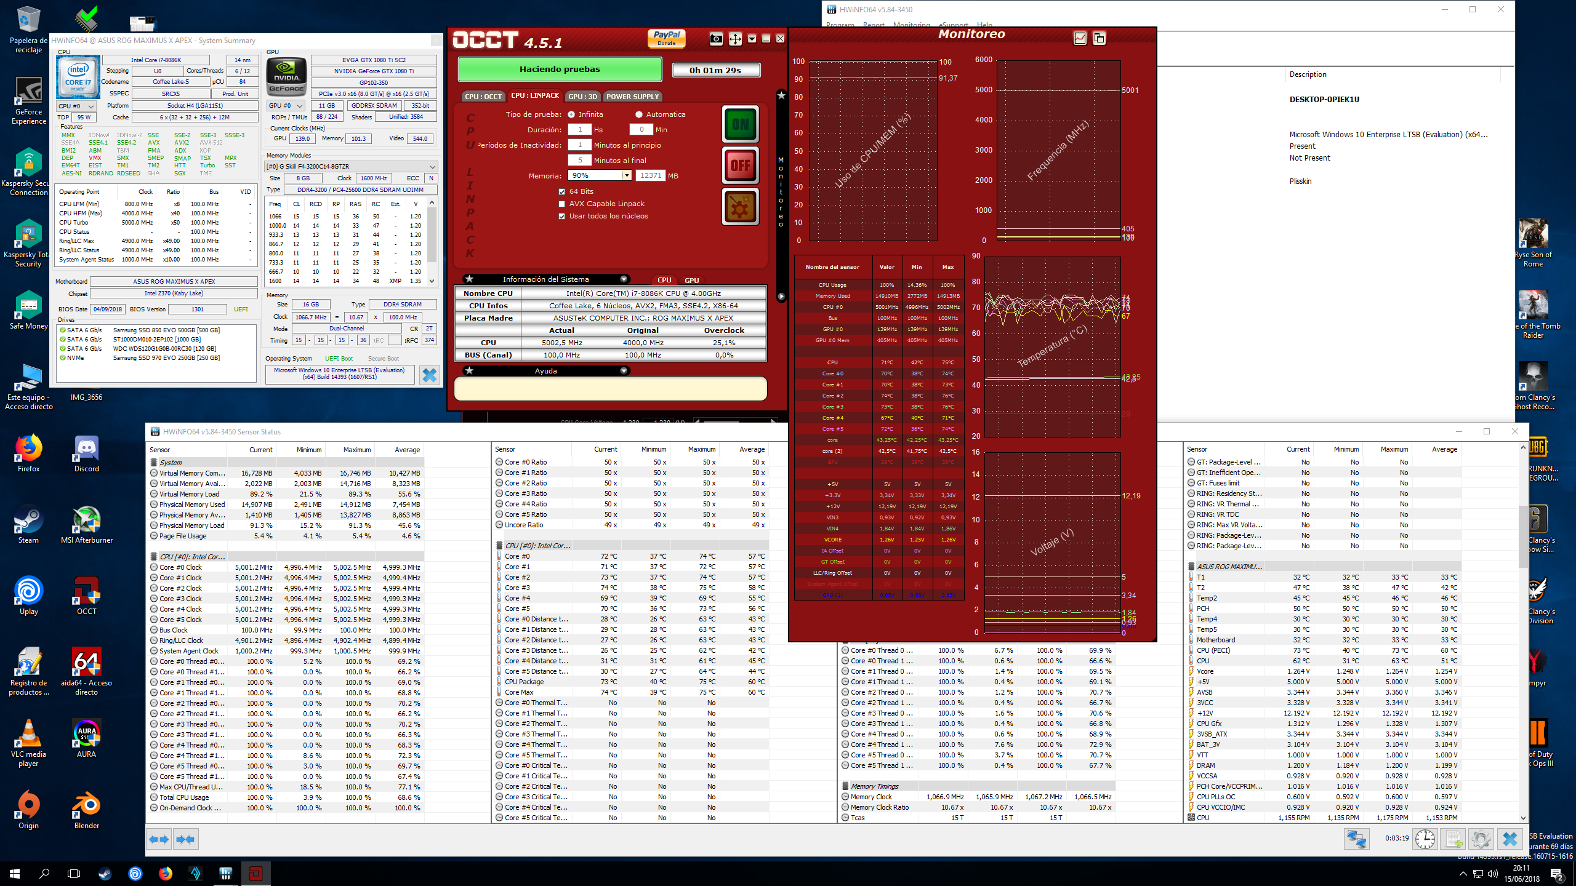Open the notification action center icon

(1557, 874)
